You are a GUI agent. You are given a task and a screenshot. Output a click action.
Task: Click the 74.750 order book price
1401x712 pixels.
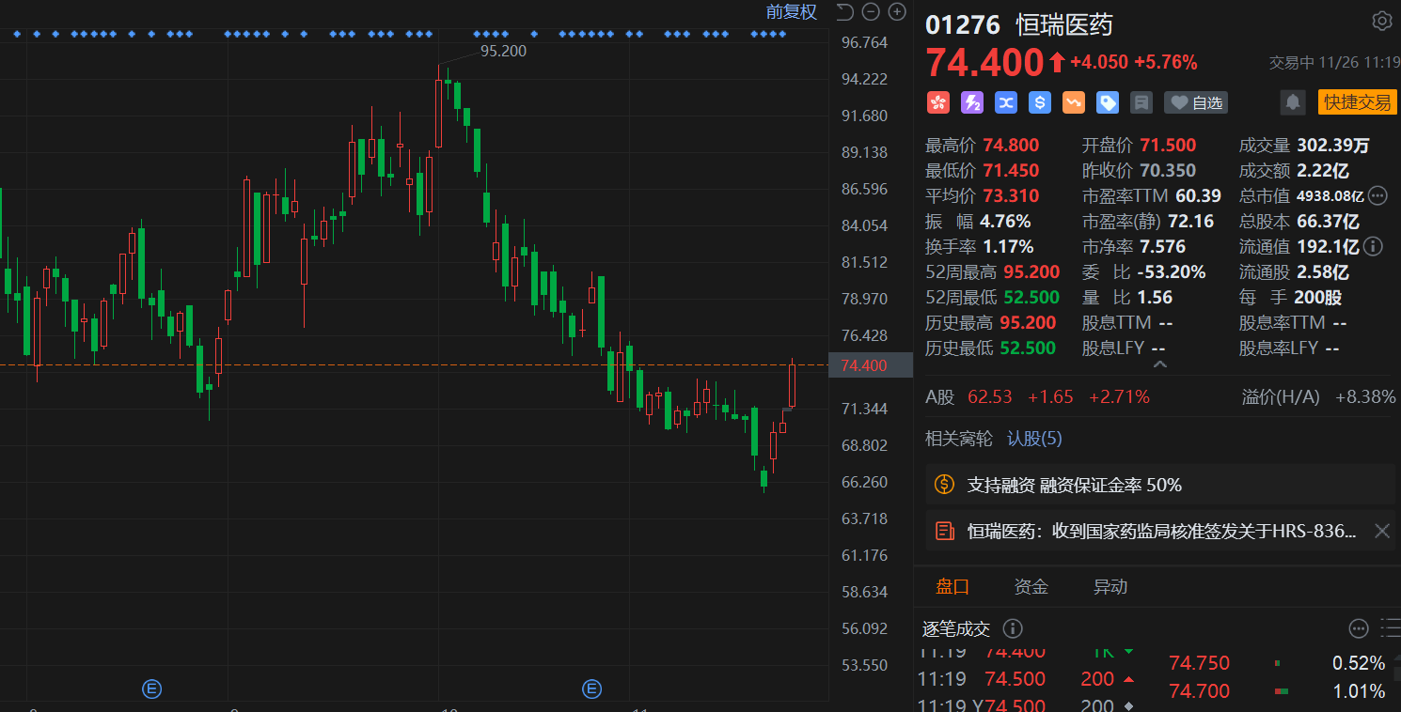coord(1199,663)
